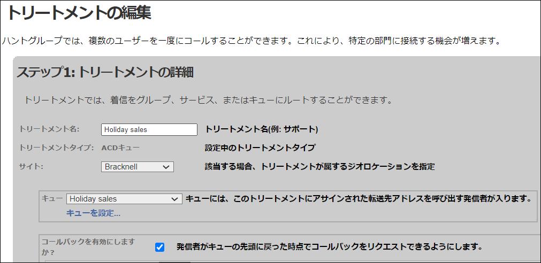Click the ACDキュー treatment type value
This screenshot has height=263, width=541.
coord(120,148)
